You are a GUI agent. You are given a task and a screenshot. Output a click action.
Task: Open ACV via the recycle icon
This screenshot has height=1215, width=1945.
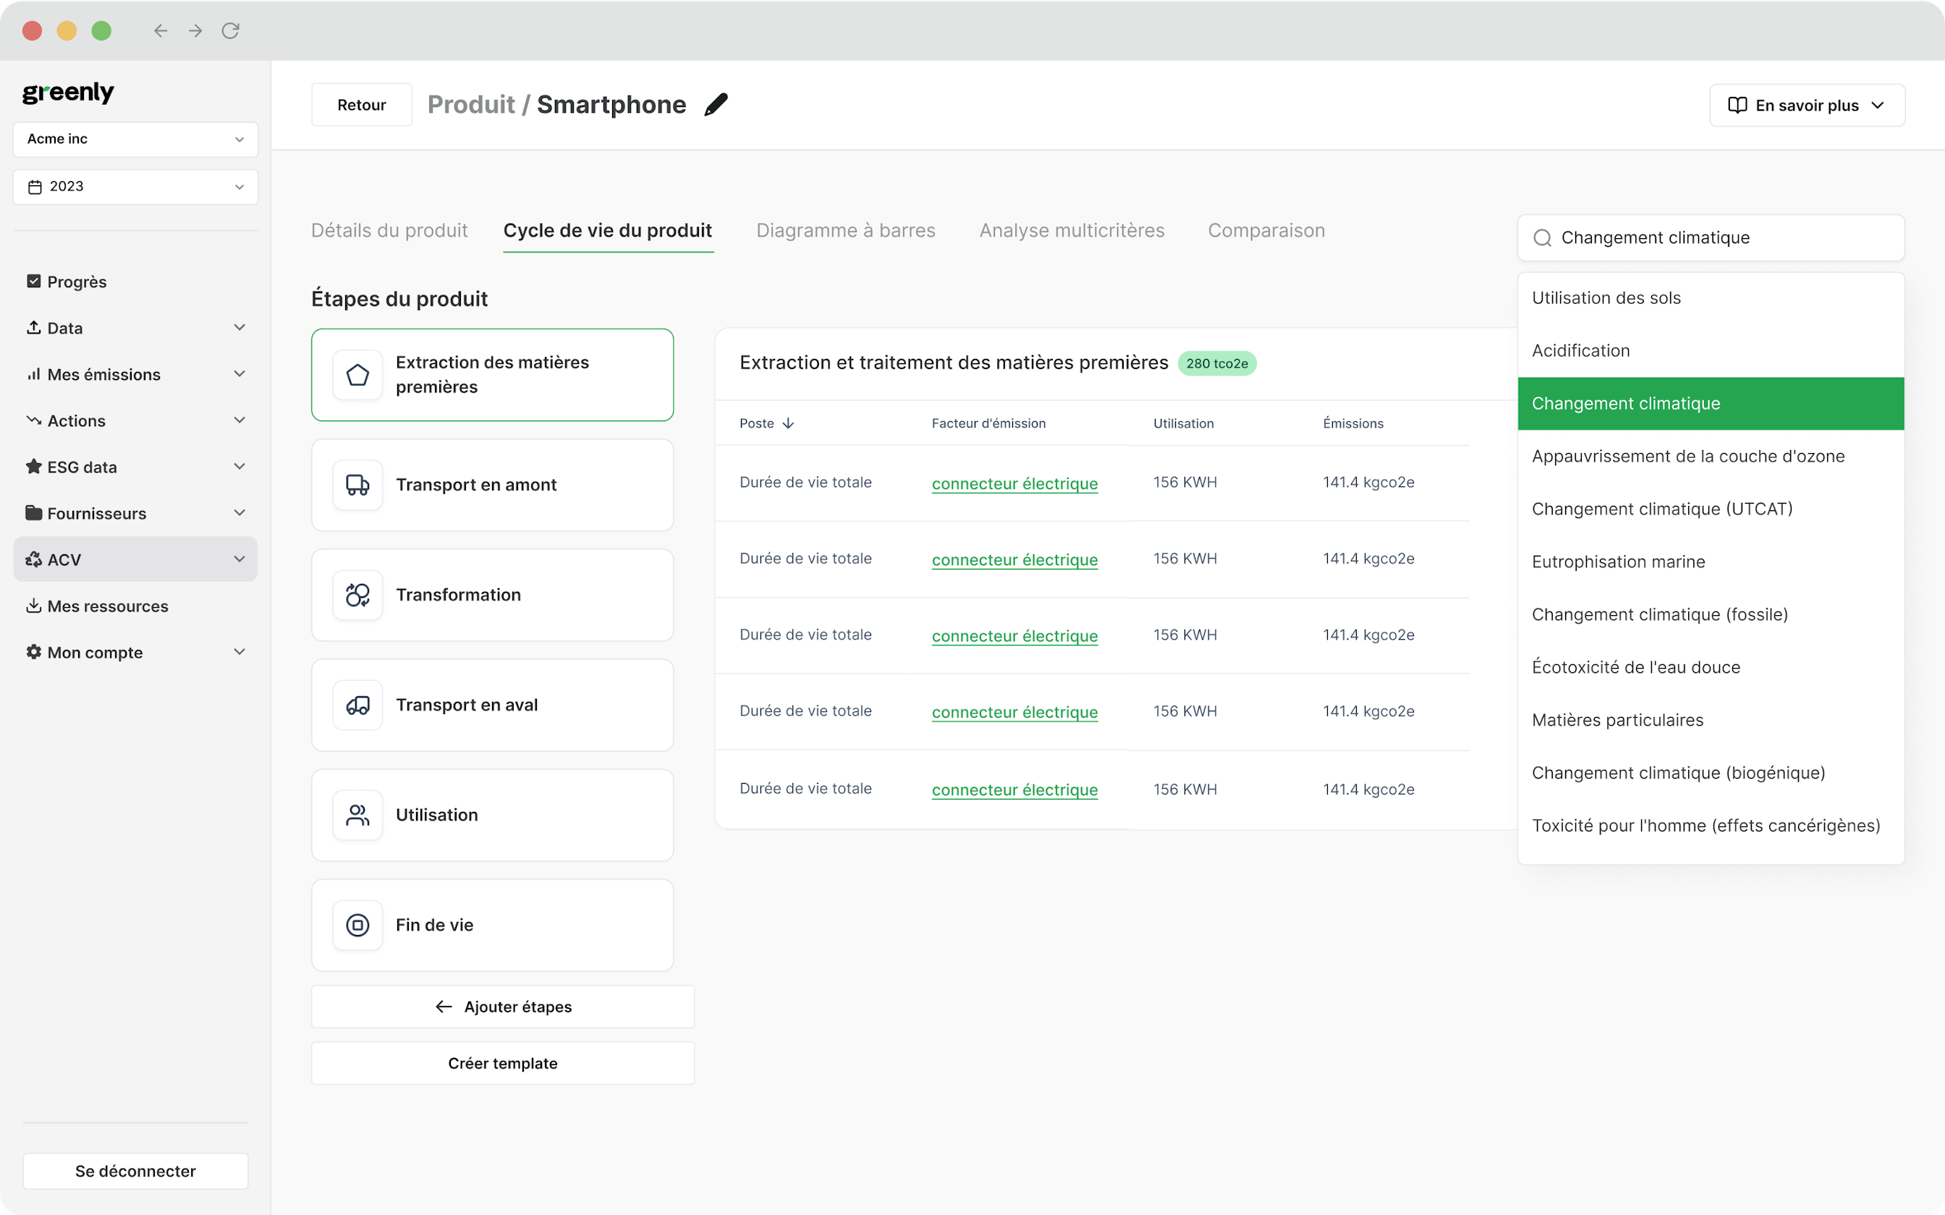tap(33, 559)
